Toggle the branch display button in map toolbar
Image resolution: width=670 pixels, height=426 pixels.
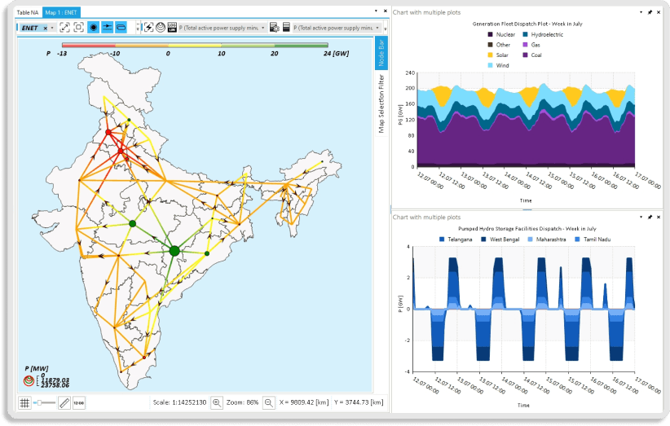point(107,28)
